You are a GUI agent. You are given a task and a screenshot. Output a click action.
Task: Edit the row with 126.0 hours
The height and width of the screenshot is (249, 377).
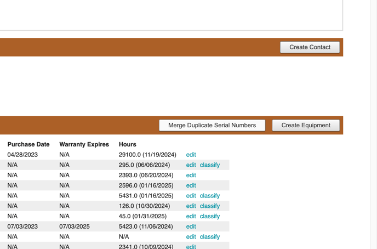(191, 206)
